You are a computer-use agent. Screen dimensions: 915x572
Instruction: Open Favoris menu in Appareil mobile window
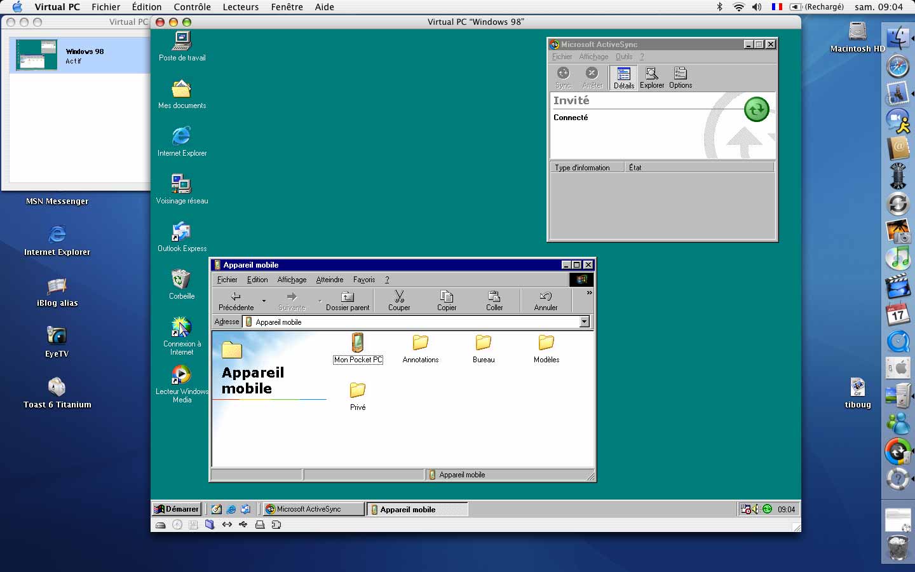coord(364,280)
